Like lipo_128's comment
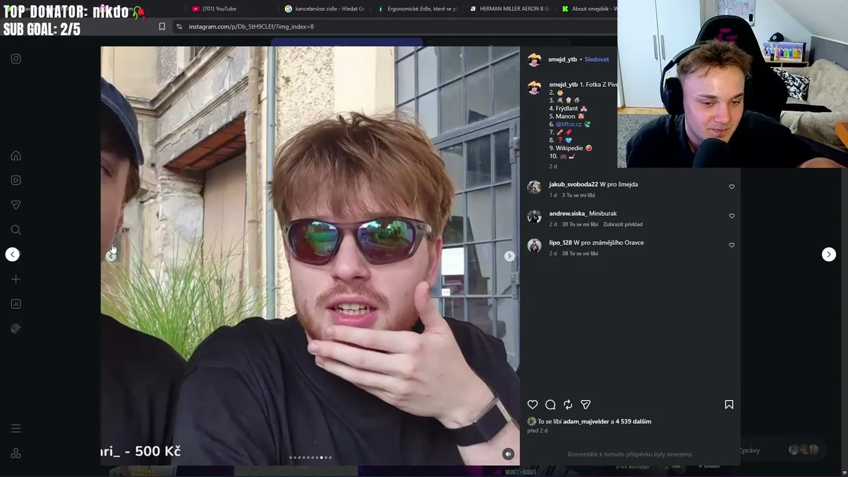 tap(732, 245)
